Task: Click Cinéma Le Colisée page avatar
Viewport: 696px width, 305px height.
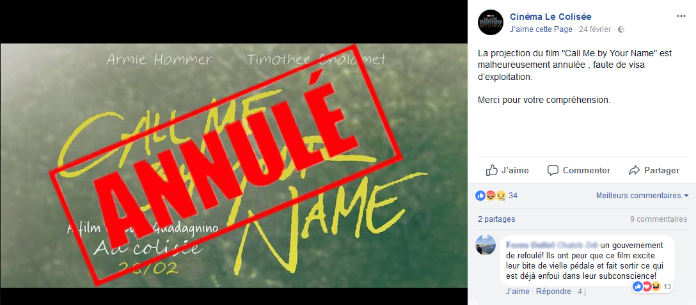Action: pos(491,22)
